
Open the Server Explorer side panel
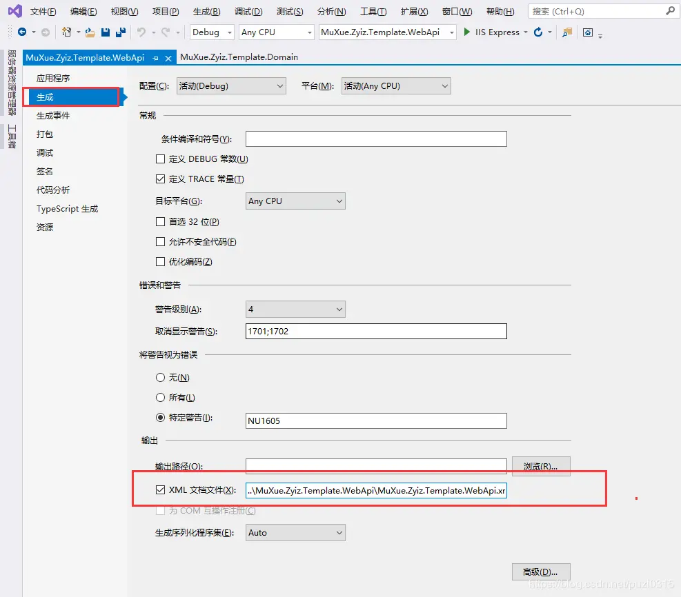[12, 83]
